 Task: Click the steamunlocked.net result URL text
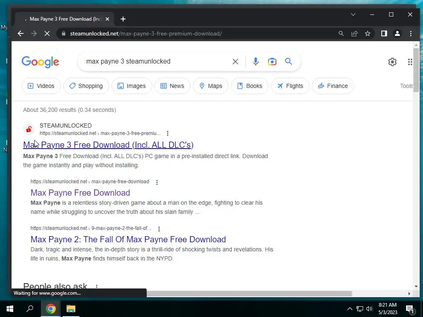coord(100,133)
